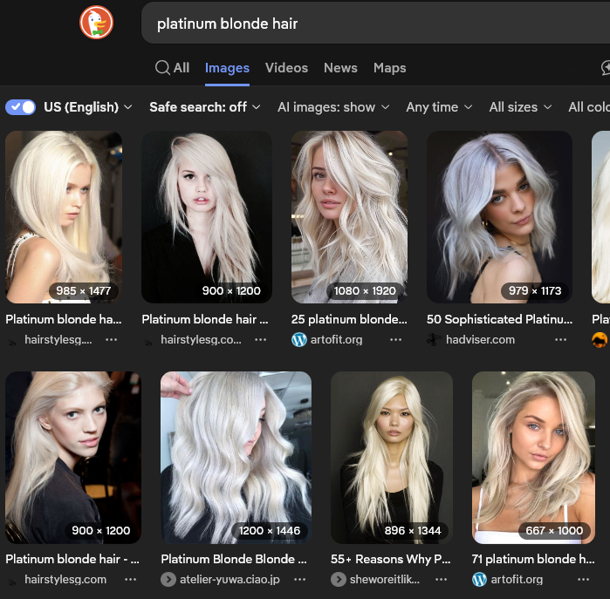Open three-dots menu for sheworeitlik... result

(442, 580)
